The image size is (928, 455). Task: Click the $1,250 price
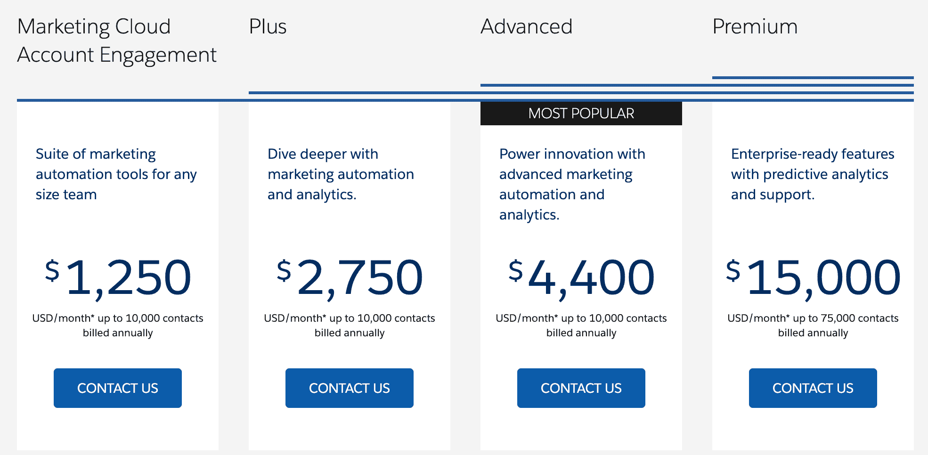coord(118,278)
